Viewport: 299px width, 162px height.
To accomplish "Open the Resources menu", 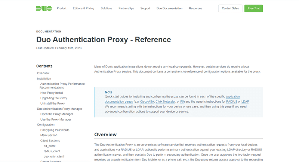I will coord(195,8).
